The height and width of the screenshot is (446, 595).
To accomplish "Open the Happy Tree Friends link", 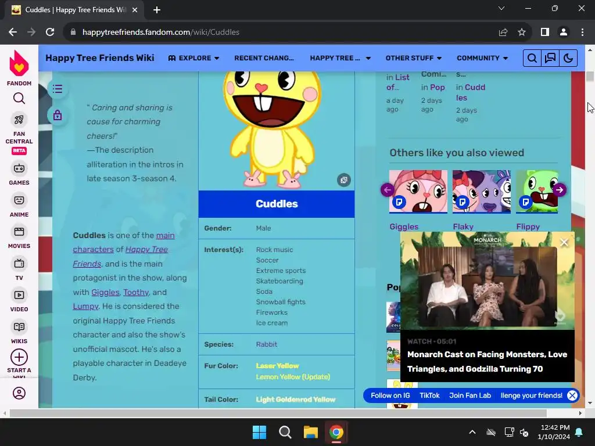I will tap(120, 257).
